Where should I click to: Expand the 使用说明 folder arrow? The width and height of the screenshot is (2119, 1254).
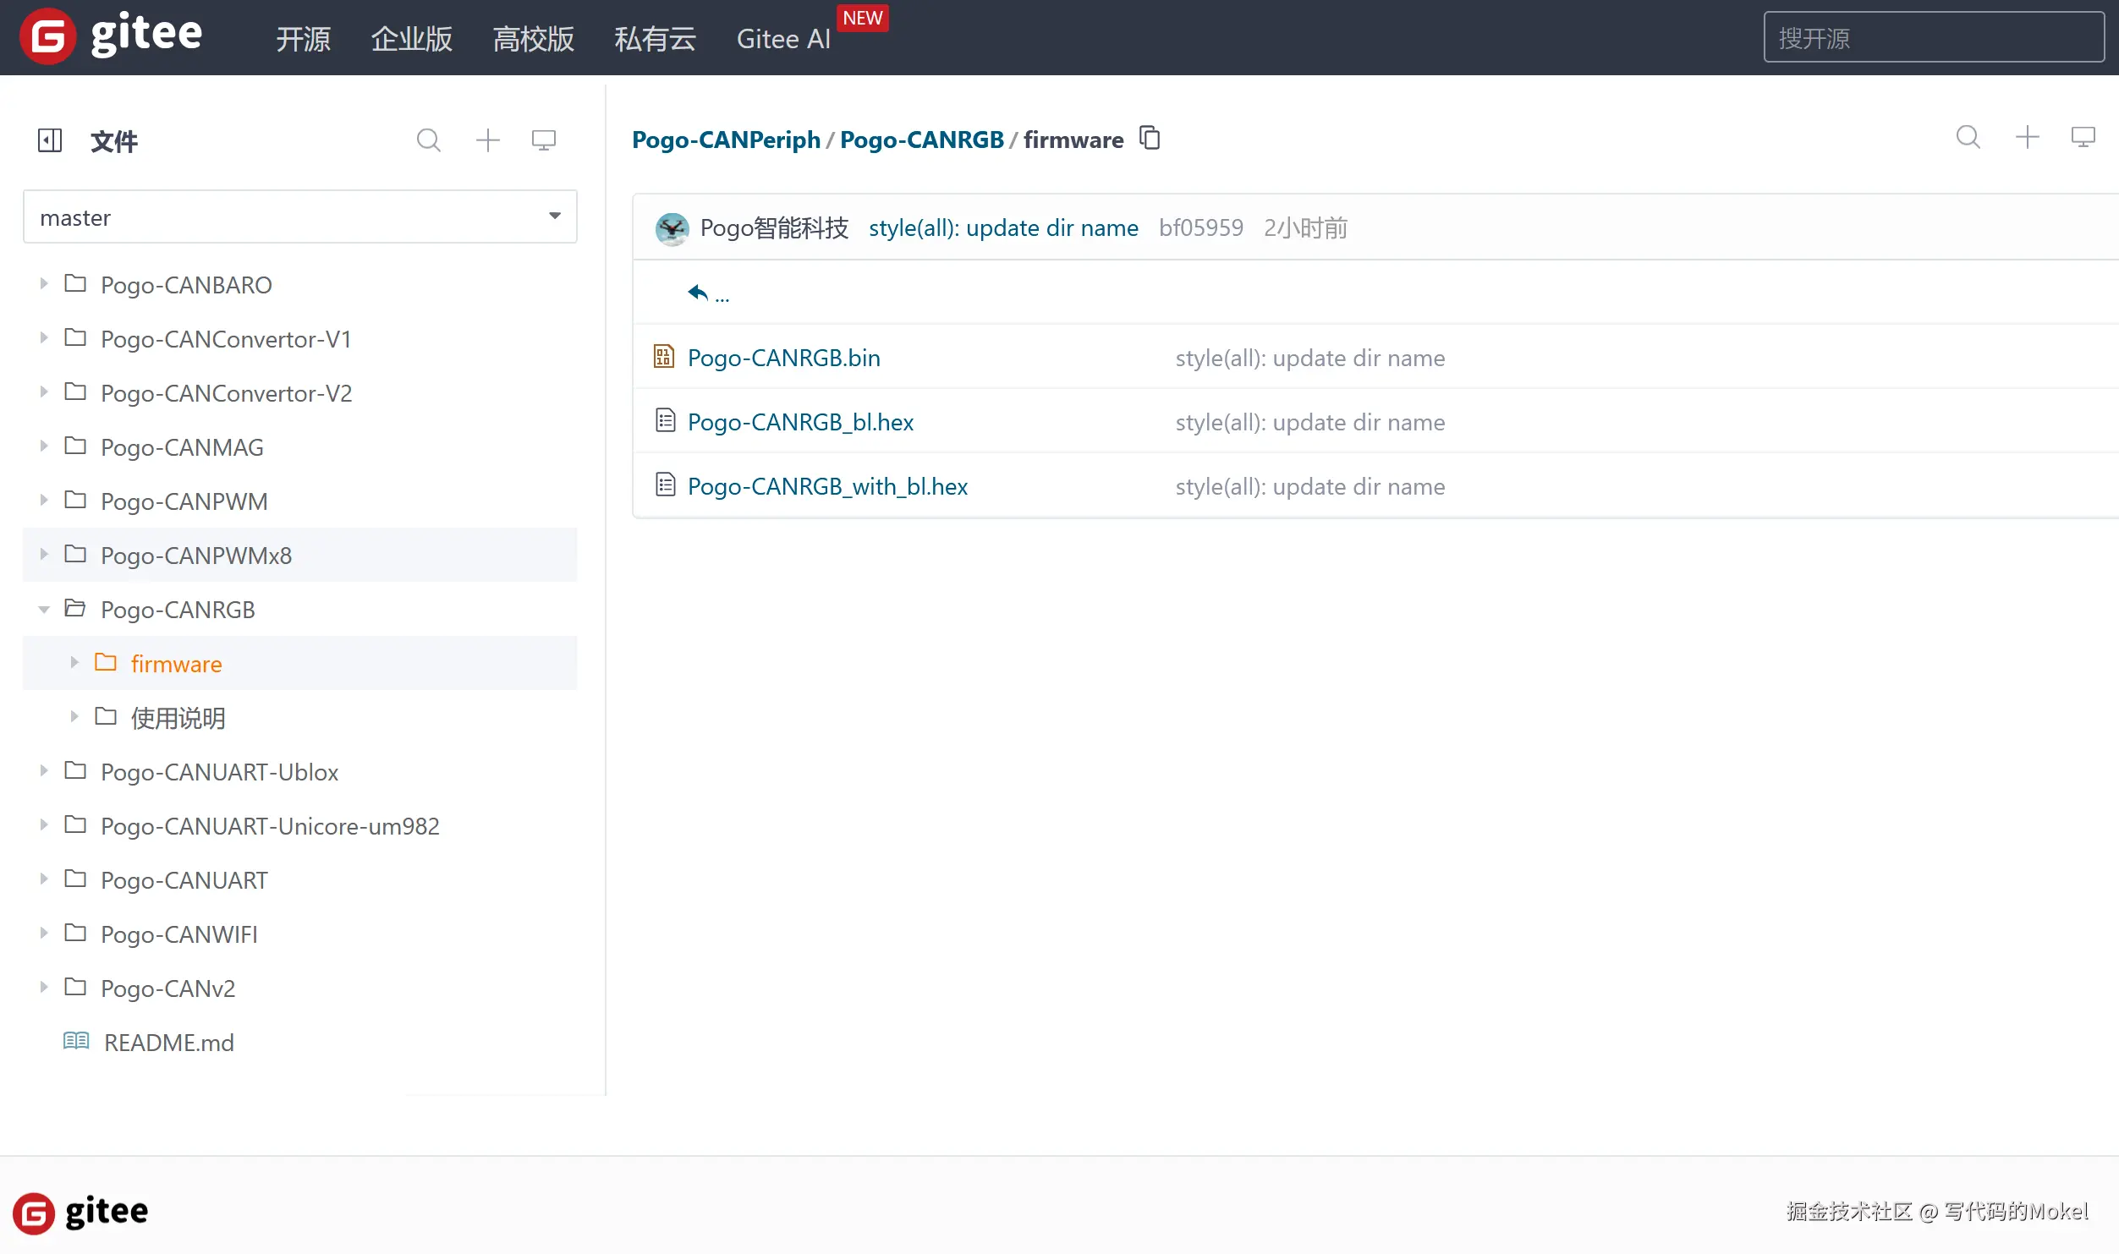74,717
